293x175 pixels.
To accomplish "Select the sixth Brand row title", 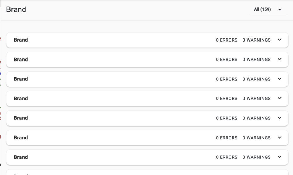I will pos(21,137).
